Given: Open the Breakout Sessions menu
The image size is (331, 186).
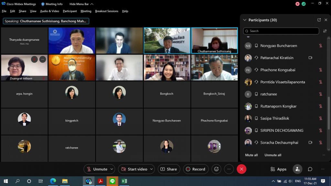Looking at the screenshot, I should pyautogui.click(x=106, y=11).
